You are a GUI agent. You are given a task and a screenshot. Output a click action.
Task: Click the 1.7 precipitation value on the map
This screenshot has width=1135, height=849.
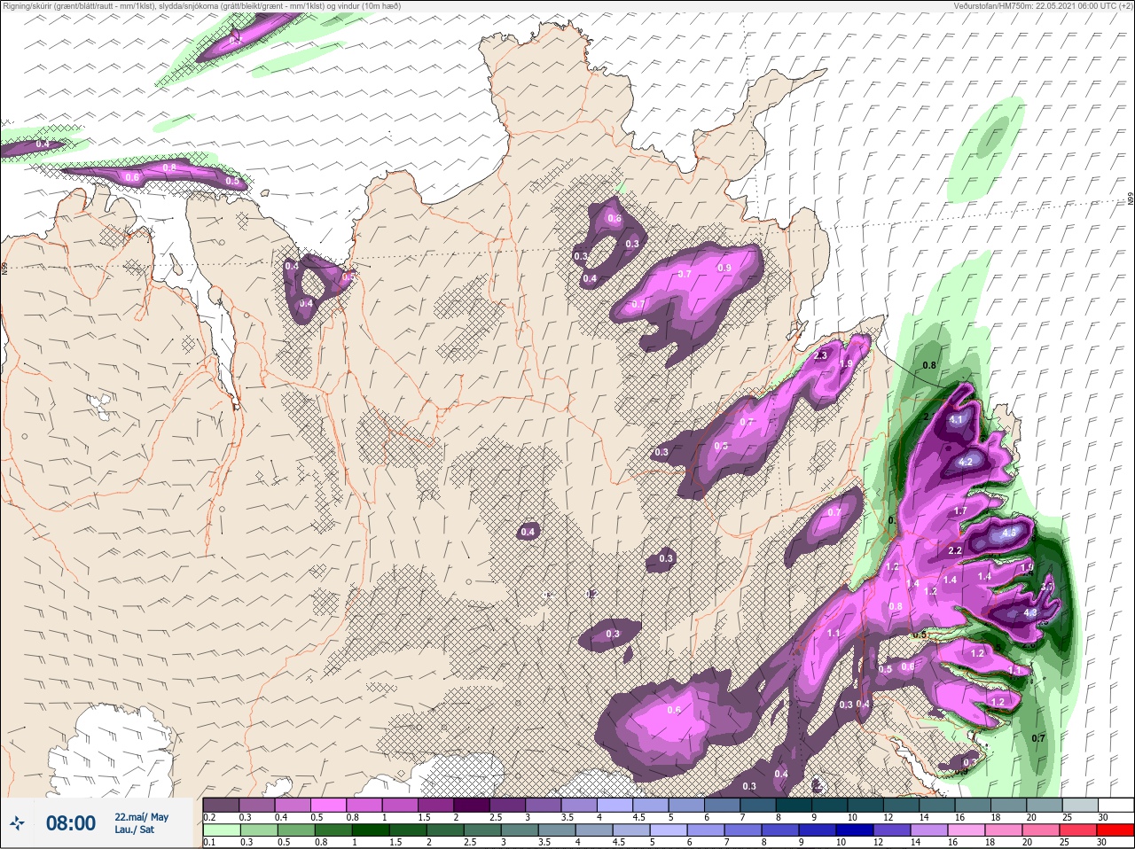[x=960, y=511]
